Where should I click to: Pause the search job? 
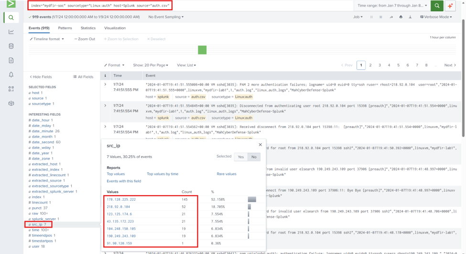tap(371, 17)
